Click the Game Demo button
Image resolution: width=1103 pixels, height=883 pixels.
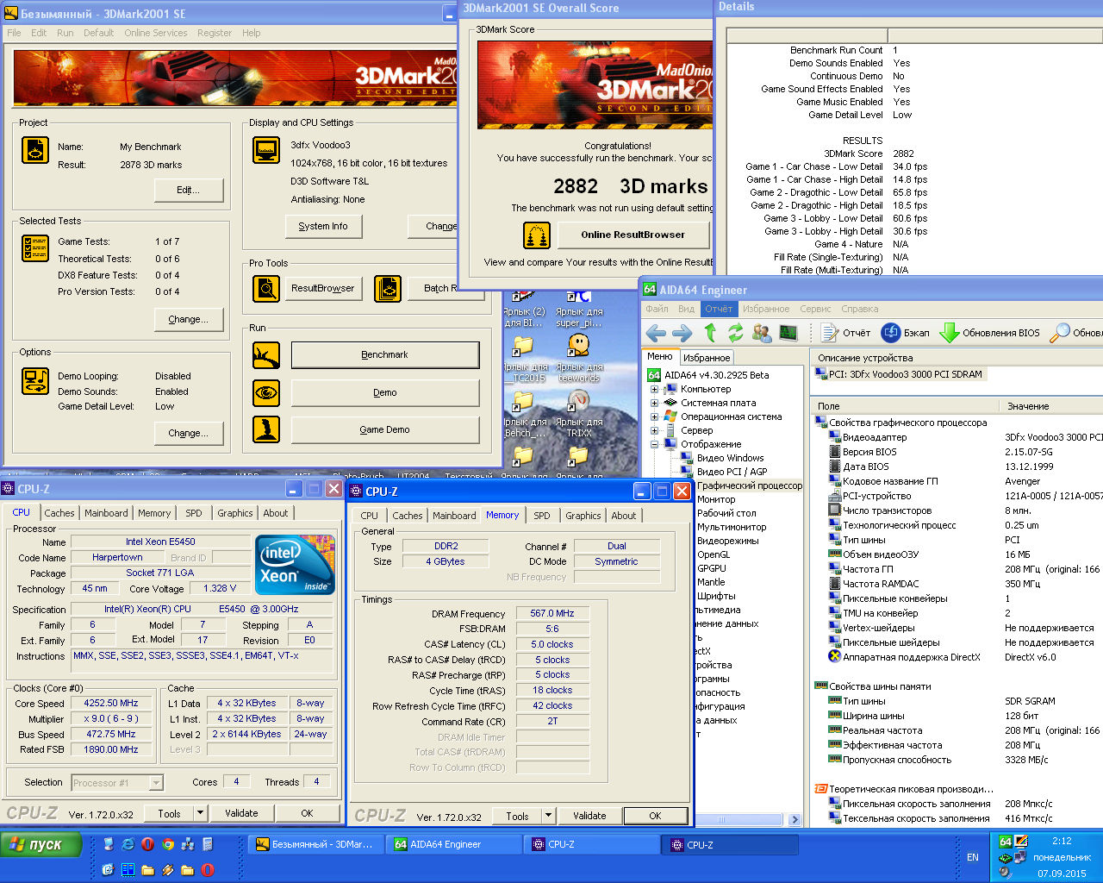384,429
